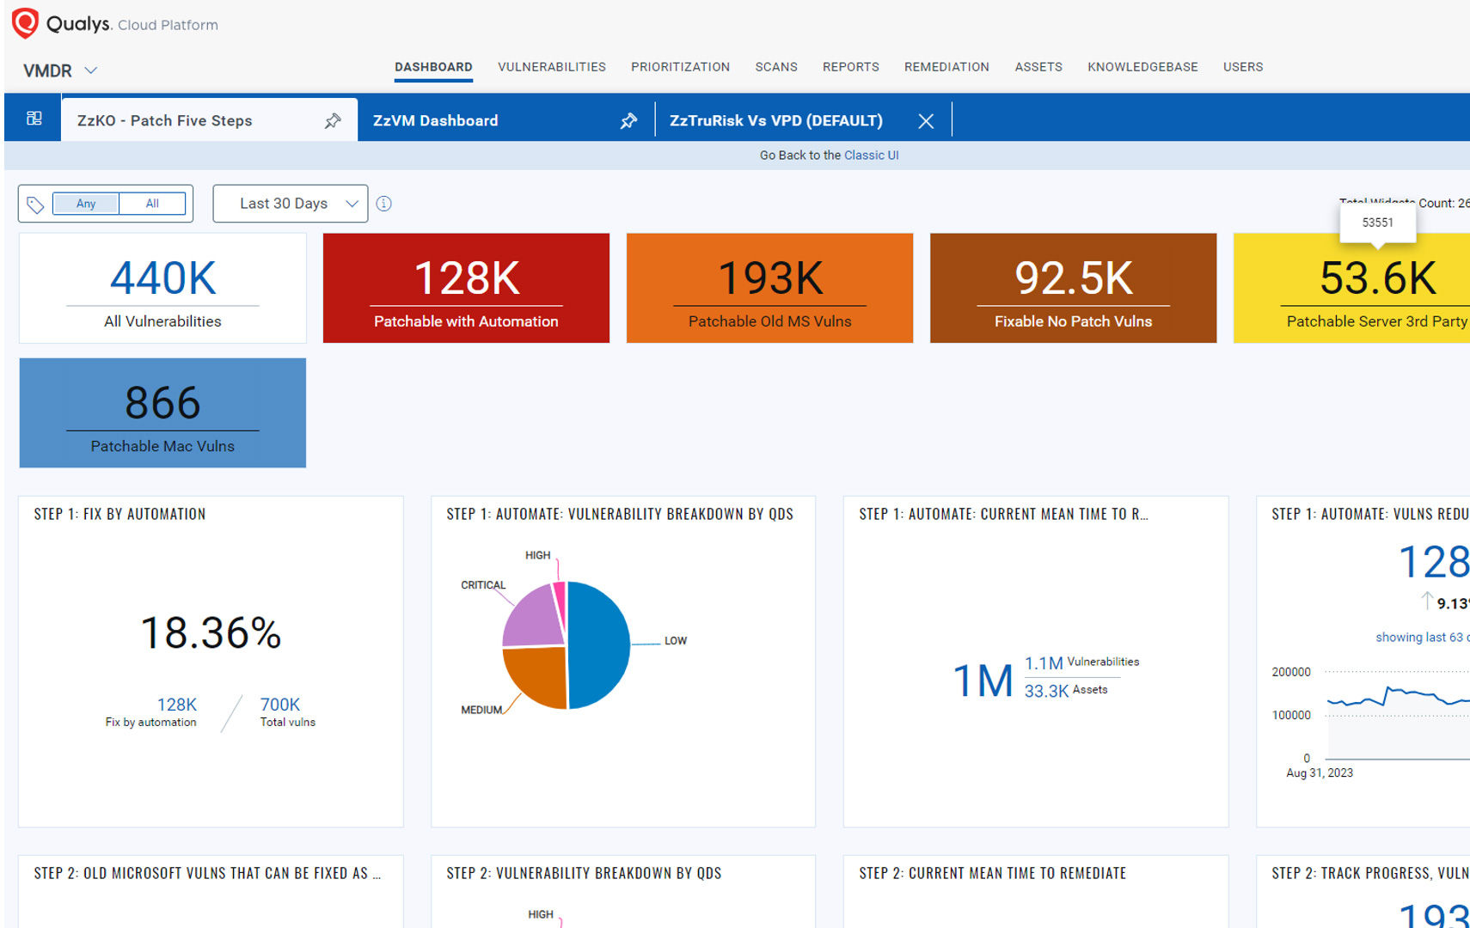Open the dashboard list grid icon

point(34,119)
